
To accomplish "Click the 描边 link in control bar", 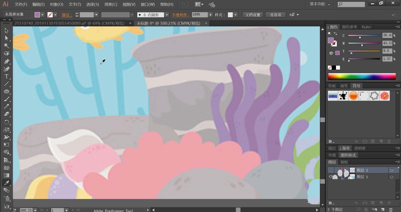I will [x=67, y=15].
